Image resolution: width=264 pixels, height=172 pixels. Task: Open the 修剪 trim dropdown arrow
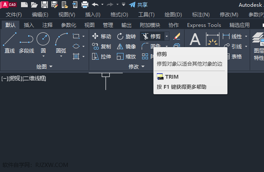167,36
